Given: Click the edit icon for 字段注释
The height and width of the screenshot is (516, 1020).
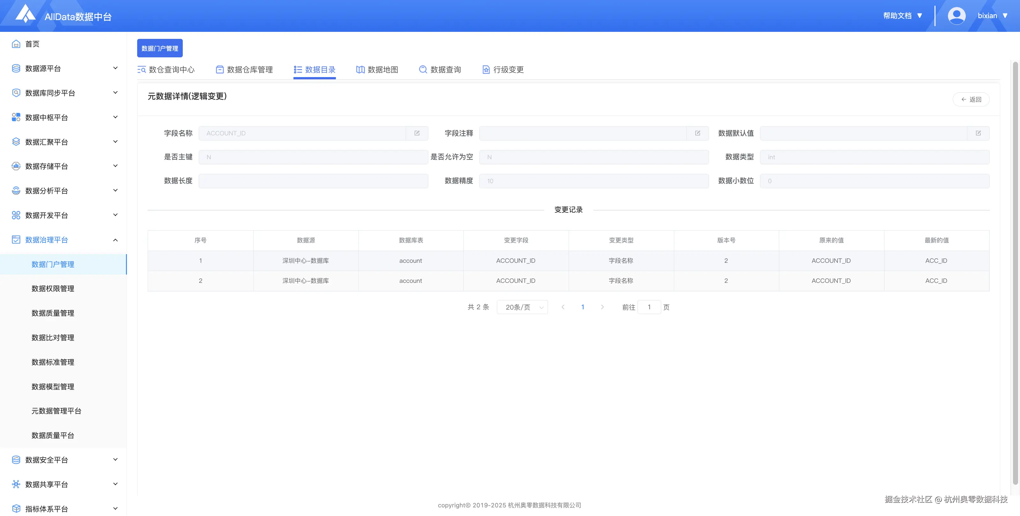Looking at the screenshot, I should click(698, 133).
